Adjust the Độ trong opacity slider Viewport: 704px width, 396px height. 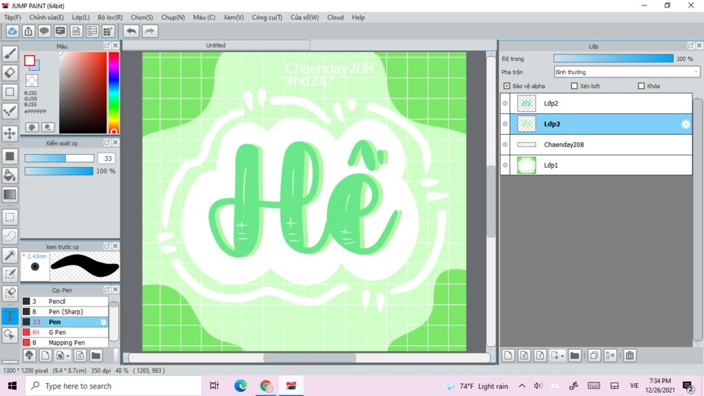click(613, 59)
